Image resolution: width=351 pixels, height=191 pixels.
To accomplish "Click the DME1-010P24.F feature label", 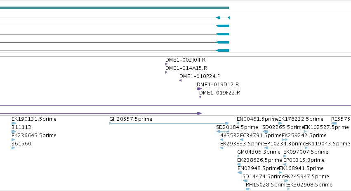I will (x=200, y=76).
